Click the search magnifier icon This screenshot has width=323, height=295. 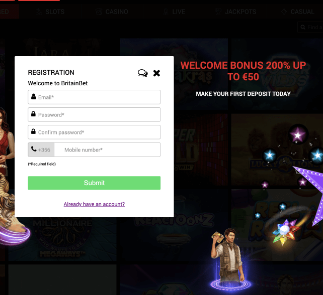(x=303, y=27)
